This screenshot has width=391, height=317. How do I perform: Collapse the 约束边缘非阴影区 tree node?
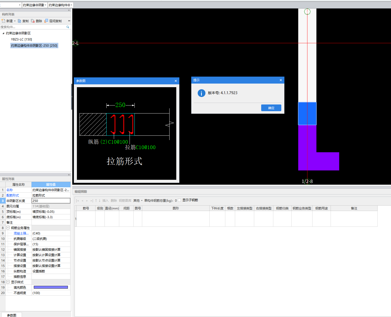(x=3, y=33)
